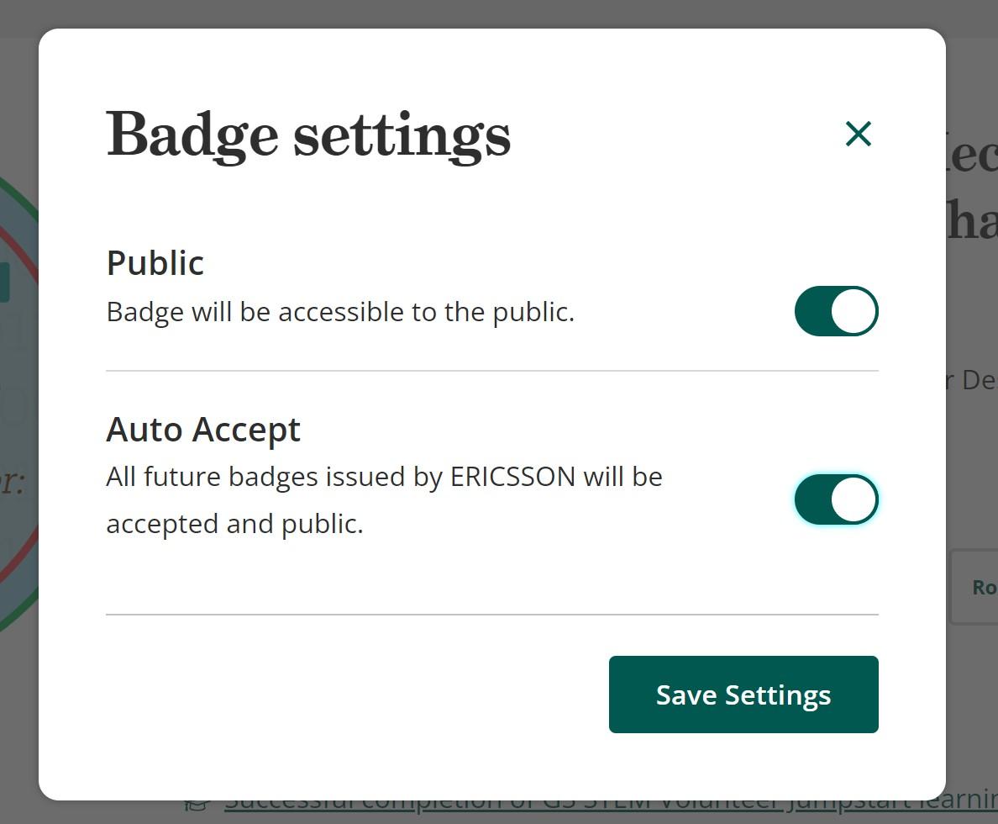Click the italic "or:" text behind the dialog

(12, 483)
